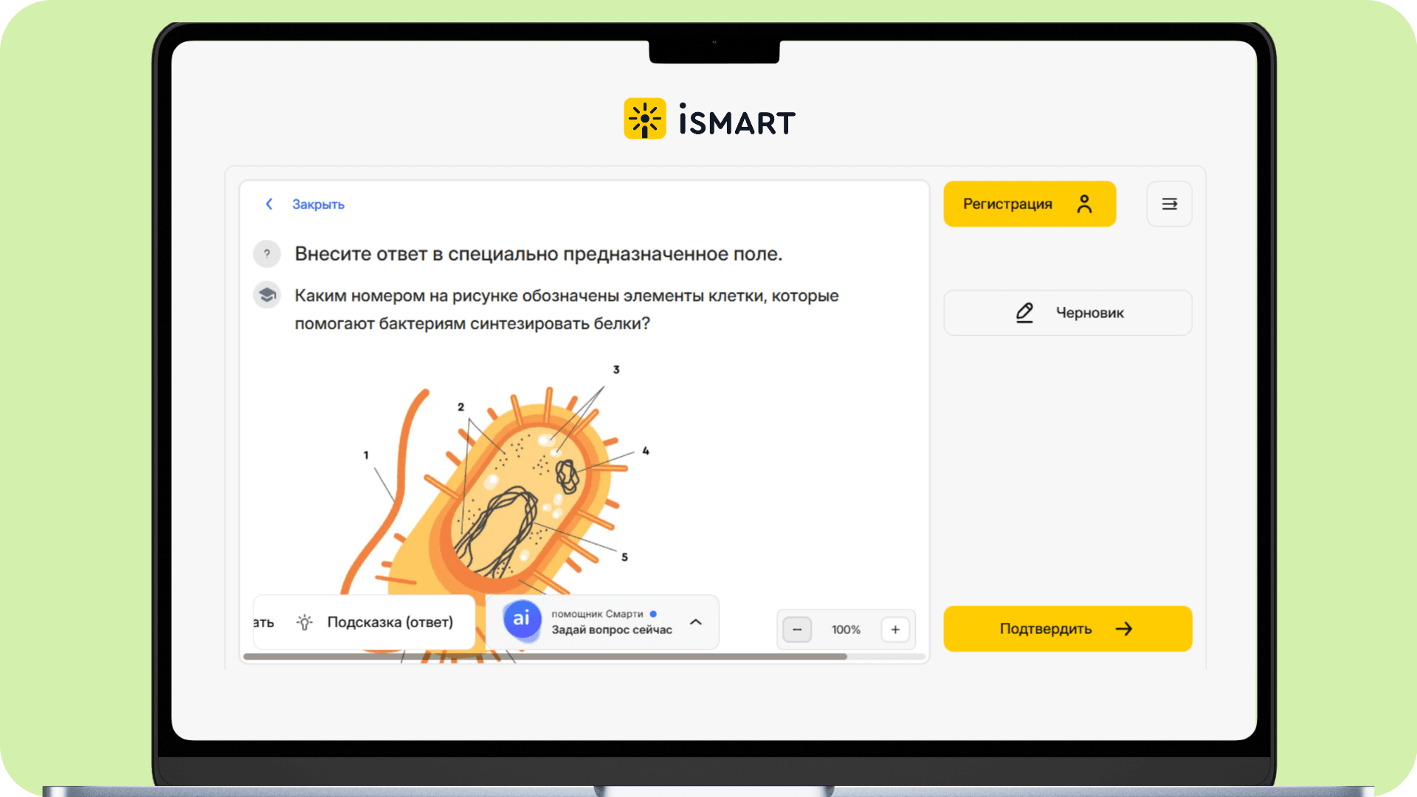Viewport: 1417px width, 797px height.
Task: Click Задай вопрос сейчас text
Action: point(612,630)
